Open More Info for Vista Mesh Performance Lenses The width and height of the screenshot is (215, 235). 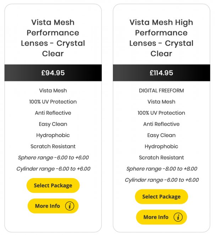53,206
